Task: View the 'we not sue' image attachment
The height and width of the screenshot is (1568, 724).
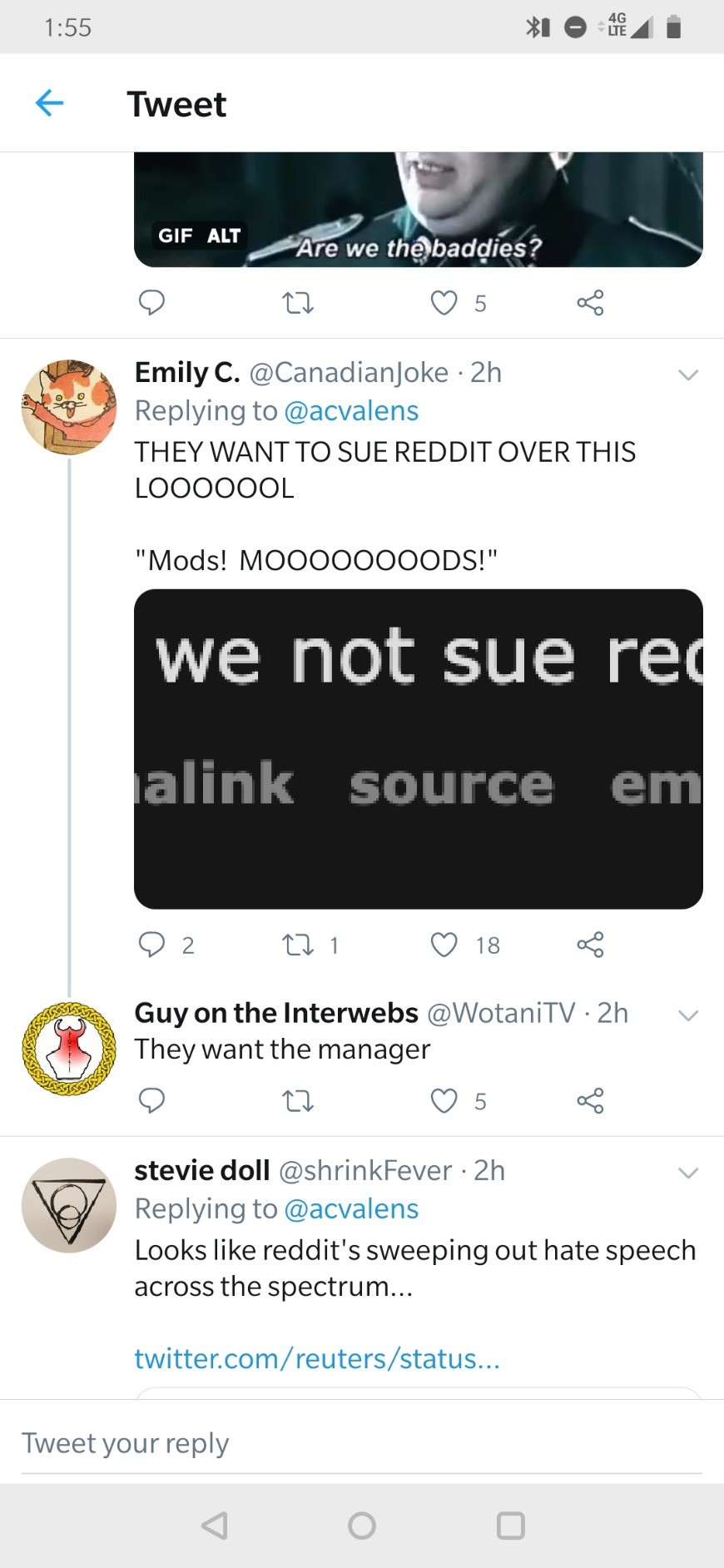Action: pos(419,749)
